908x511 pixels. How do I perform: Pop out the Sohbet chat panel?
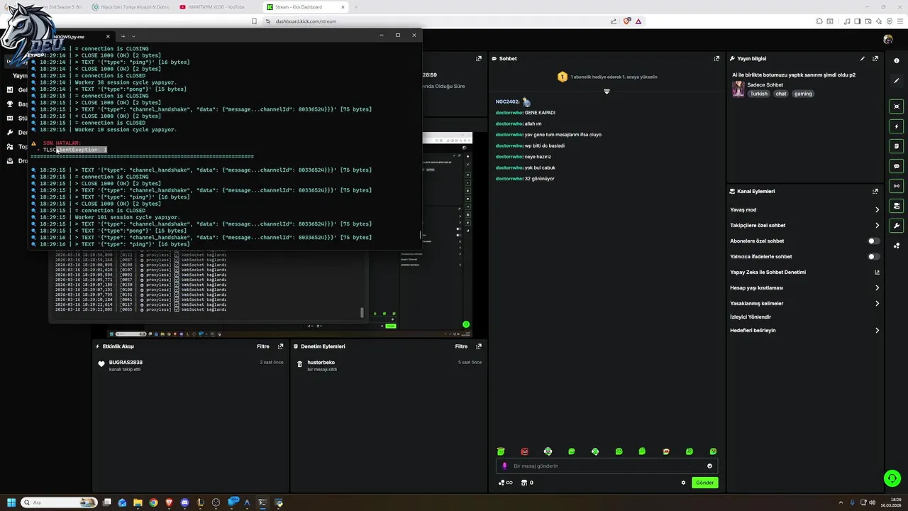[x=716, y=59]
